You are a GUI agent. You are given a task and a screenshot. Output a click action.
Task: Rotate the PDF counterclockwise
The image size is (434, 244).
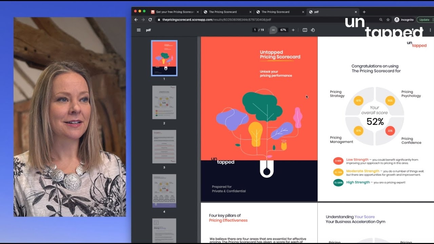click(313, 30)
